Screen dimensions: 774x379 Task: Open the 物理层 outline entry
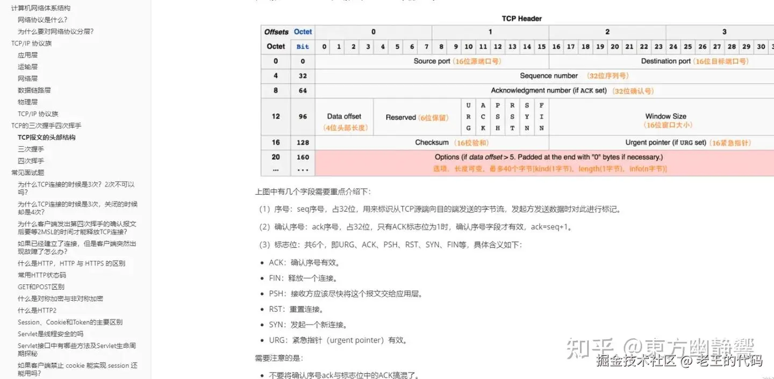27,102
